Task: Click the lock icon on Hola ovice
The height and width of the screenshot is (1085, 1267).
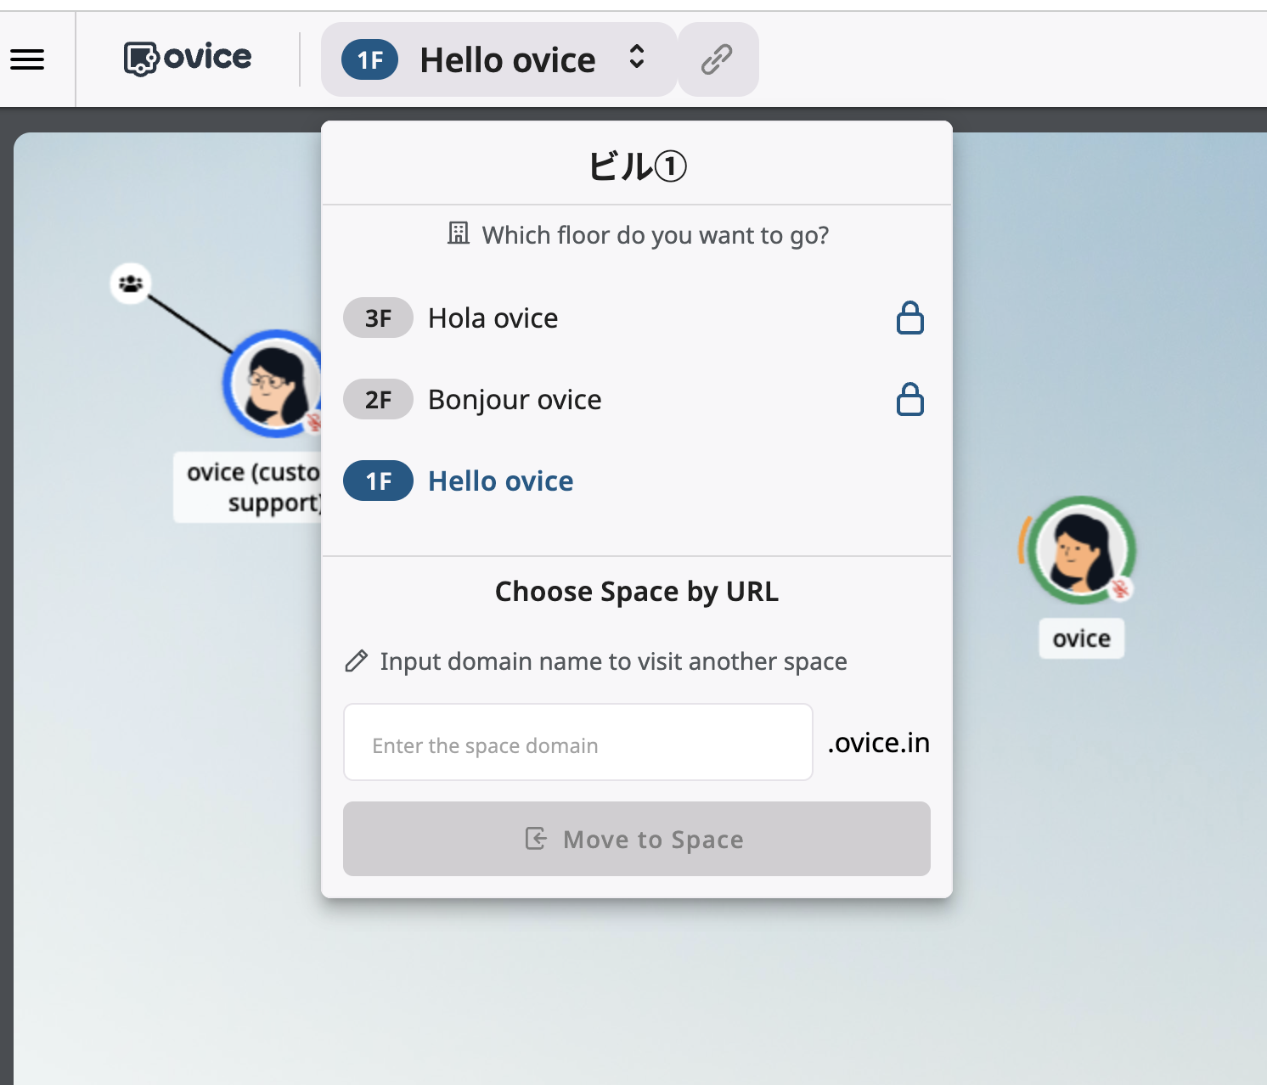Action: pos(910,318)
